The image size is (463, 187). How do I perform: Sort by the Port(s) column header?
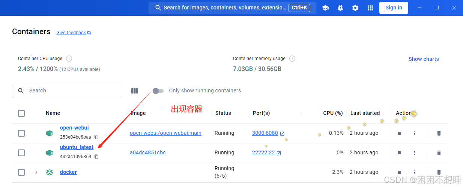click(261, 113)
